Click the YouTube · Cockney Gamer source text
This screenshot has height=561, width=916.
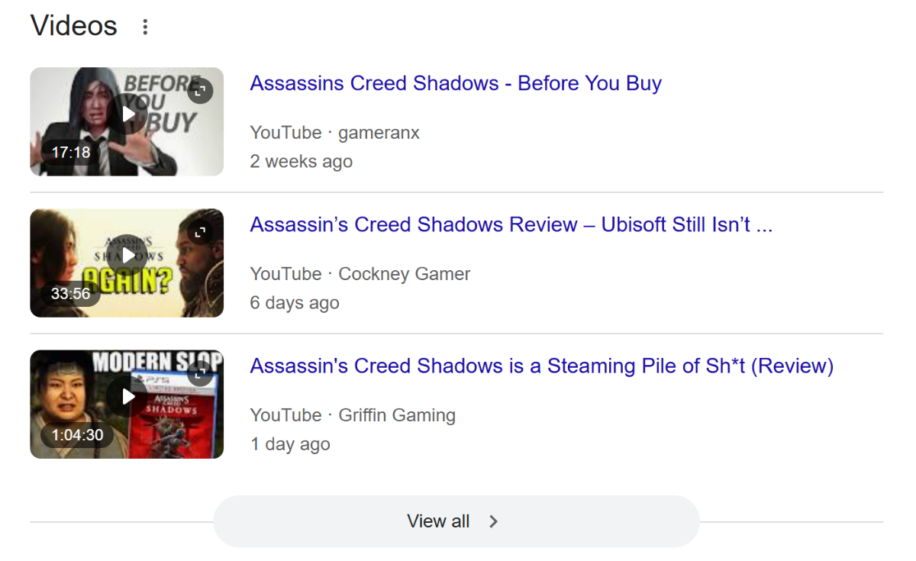coord(360,274)
